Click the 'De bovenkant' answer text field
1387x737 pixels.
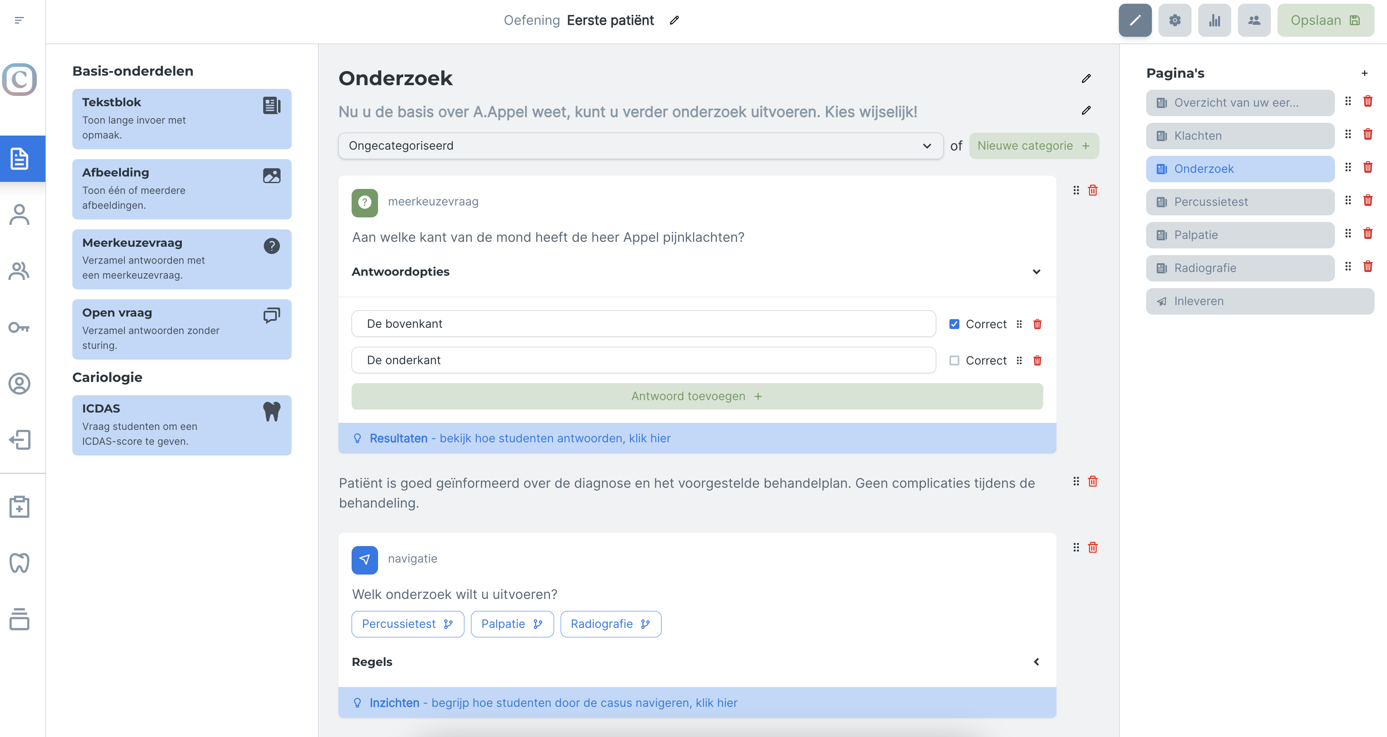click(643, 324)
